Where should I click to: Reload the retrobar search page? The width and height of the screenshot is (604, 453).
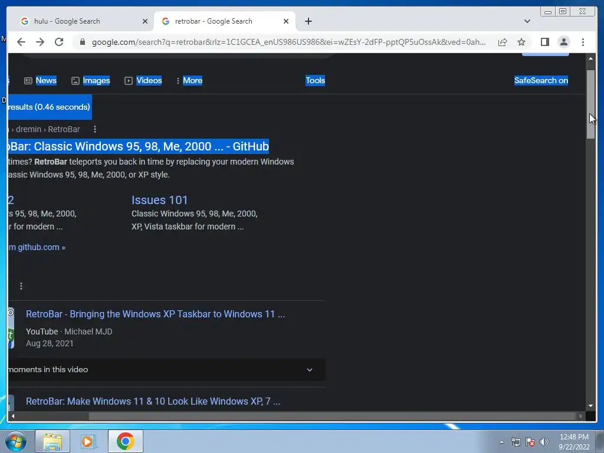click(59, 42)
